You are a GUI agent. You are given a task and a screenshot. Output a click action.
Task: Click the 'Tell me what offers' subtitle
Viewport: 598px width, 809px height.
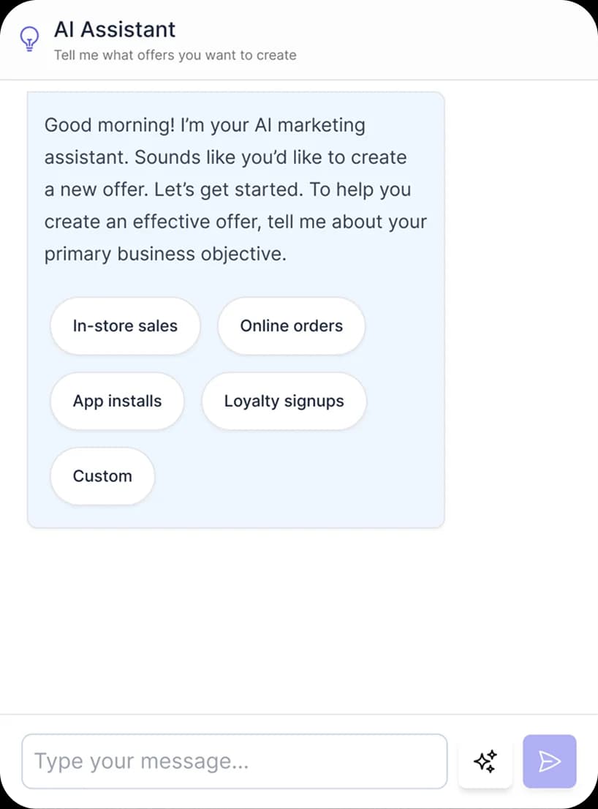pyautogui.click(x=175, y=55)
